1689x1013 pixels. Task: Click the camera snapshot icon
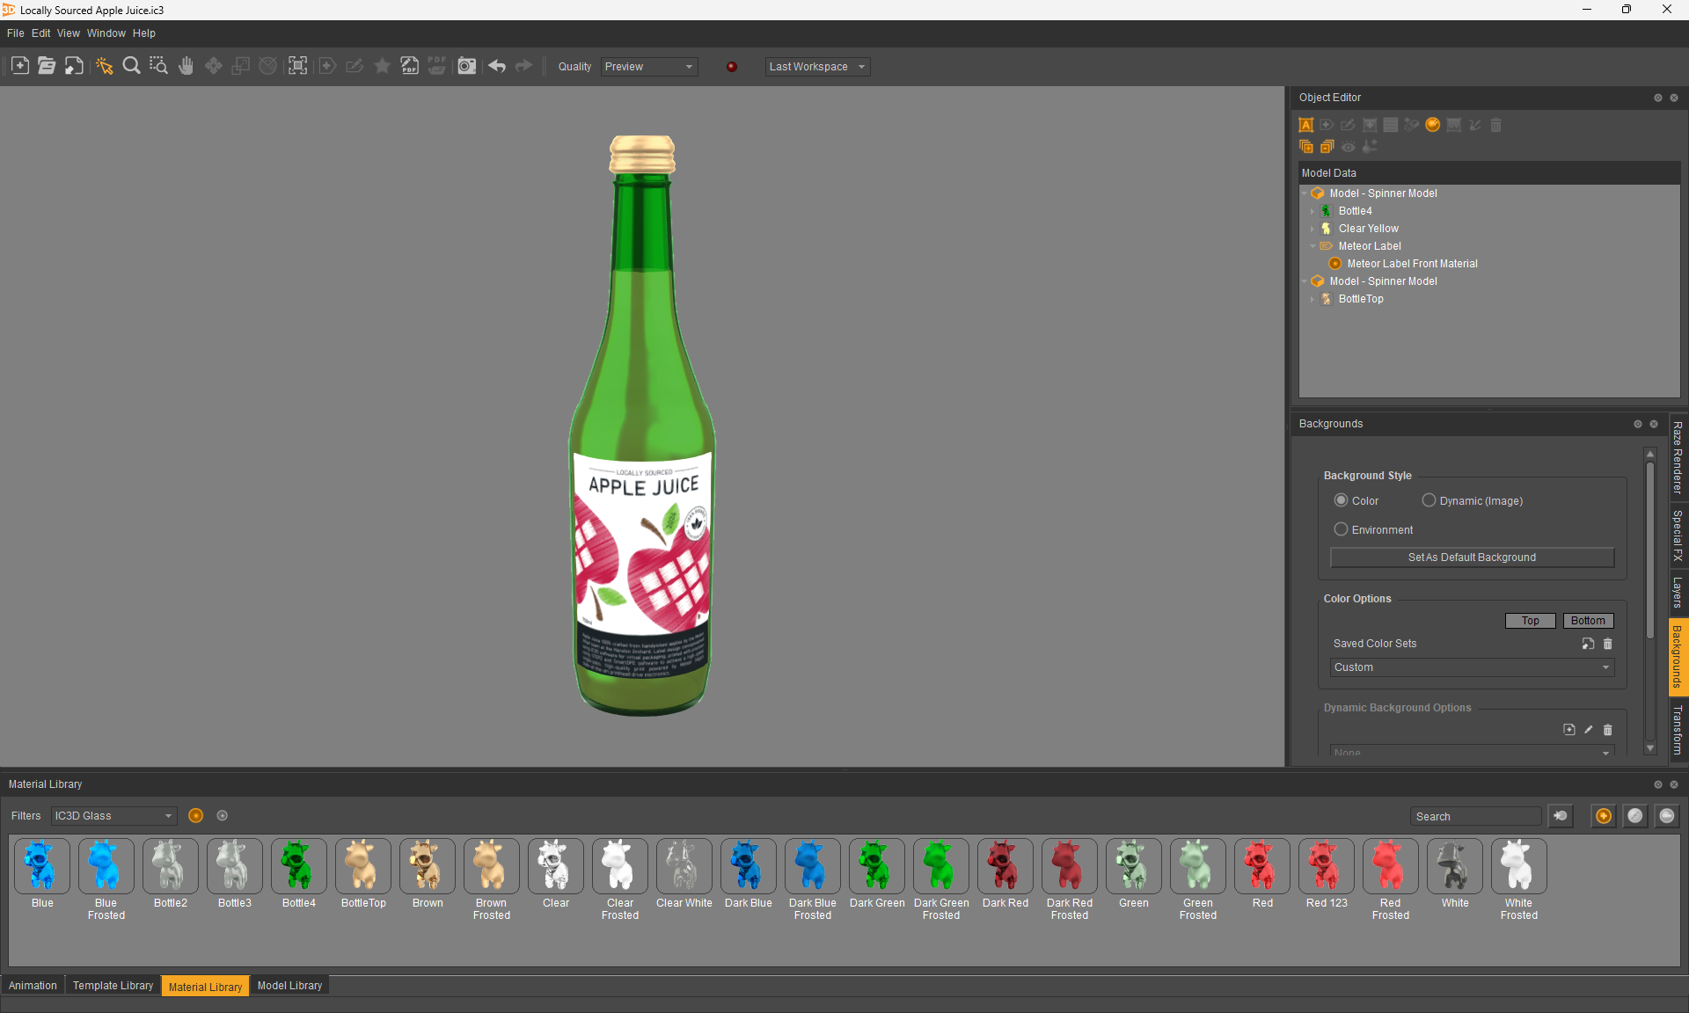(x=466, y=66)
